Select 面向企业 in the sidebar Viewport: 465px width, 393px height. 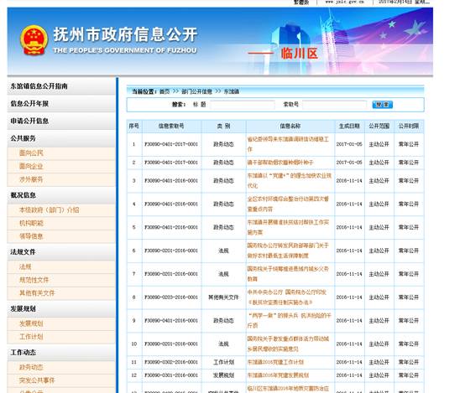point(31,167)
